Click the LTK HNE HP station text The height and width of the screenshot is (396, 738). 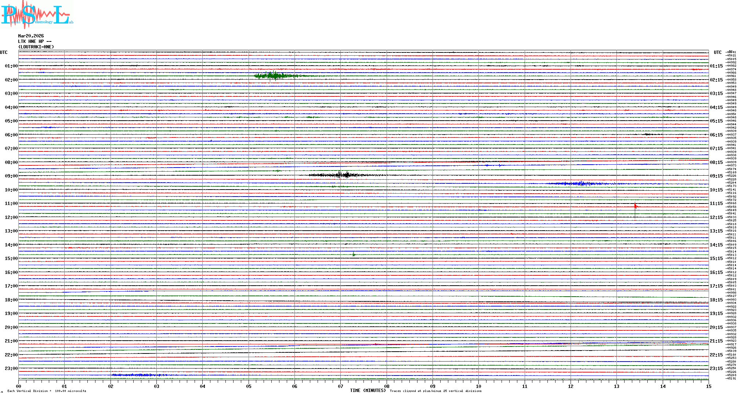click(35, 41)
